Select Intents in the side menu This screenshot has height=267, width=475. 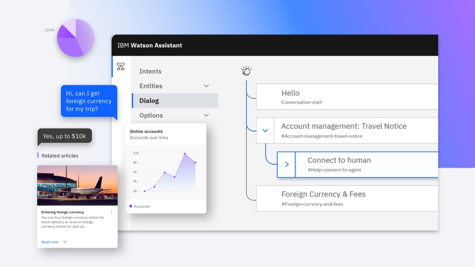[x=150, y=71]
